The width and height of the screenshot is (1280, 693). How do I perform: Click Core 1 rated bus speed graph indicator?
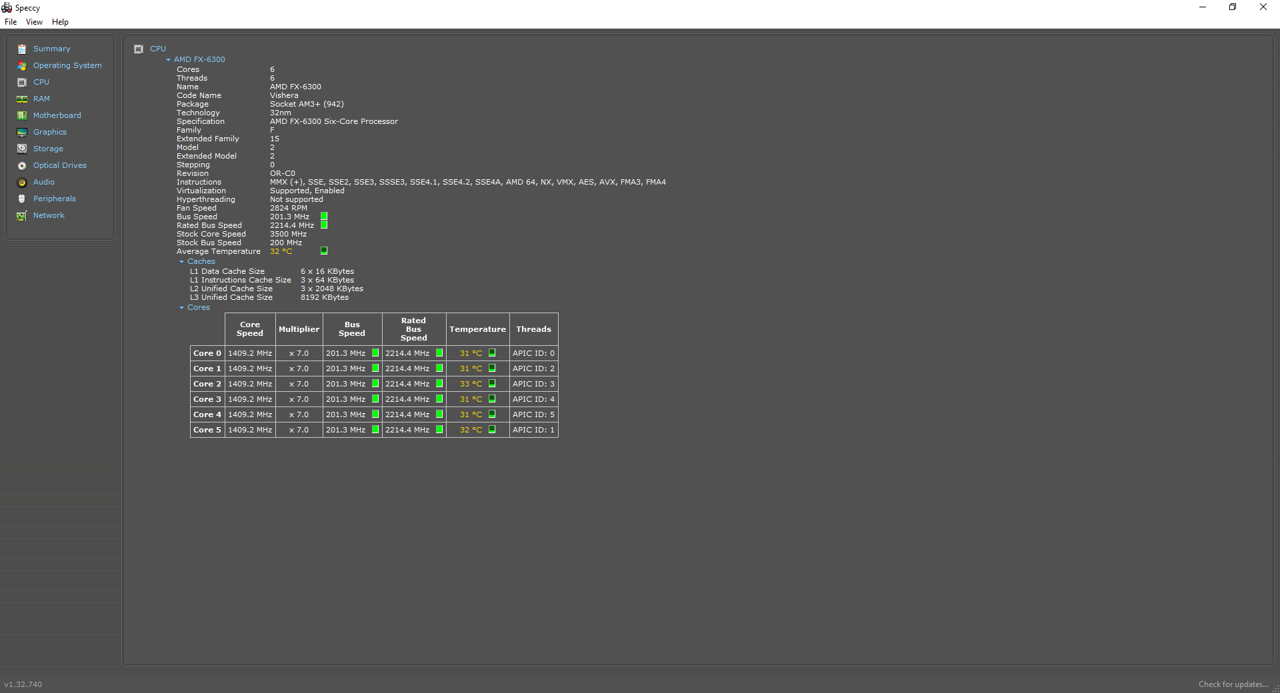pyautogui.click(x=439, y=368)
